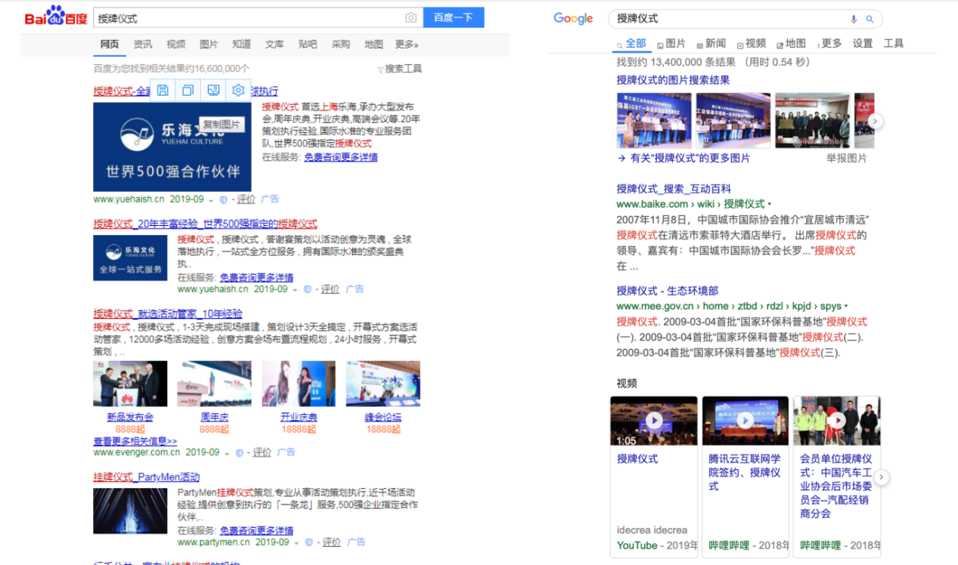
Task: Open the gear settings icon in floating toolbar
Action: [238, 91]
